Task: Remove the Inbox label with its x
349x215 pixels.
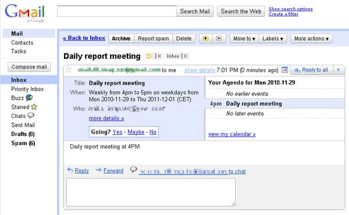Action: pos(186,56)
